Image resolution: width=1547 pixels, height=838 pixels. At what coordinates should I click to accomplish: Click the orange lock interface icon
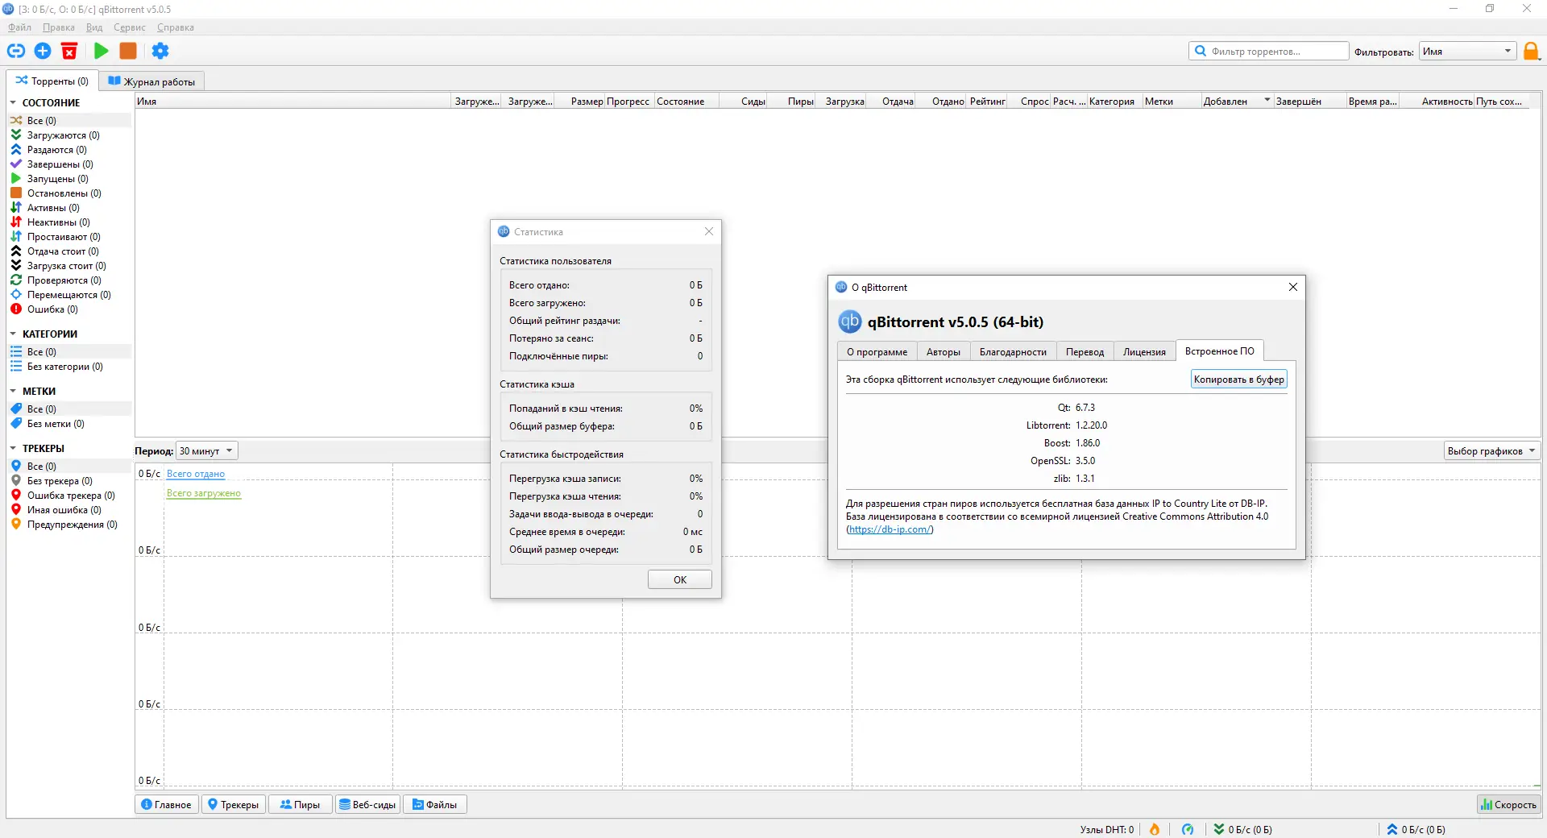click(1531, 52)
